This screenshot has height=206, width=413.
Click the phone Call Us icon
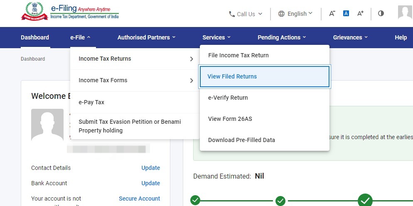(232, 14)
